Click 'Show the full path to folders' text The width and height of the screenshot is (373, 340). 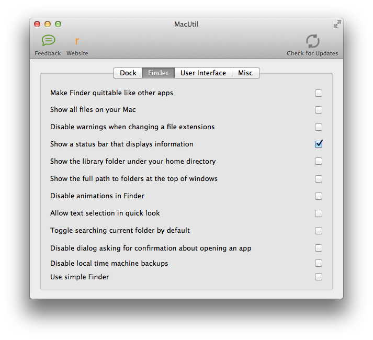[134, 179]
